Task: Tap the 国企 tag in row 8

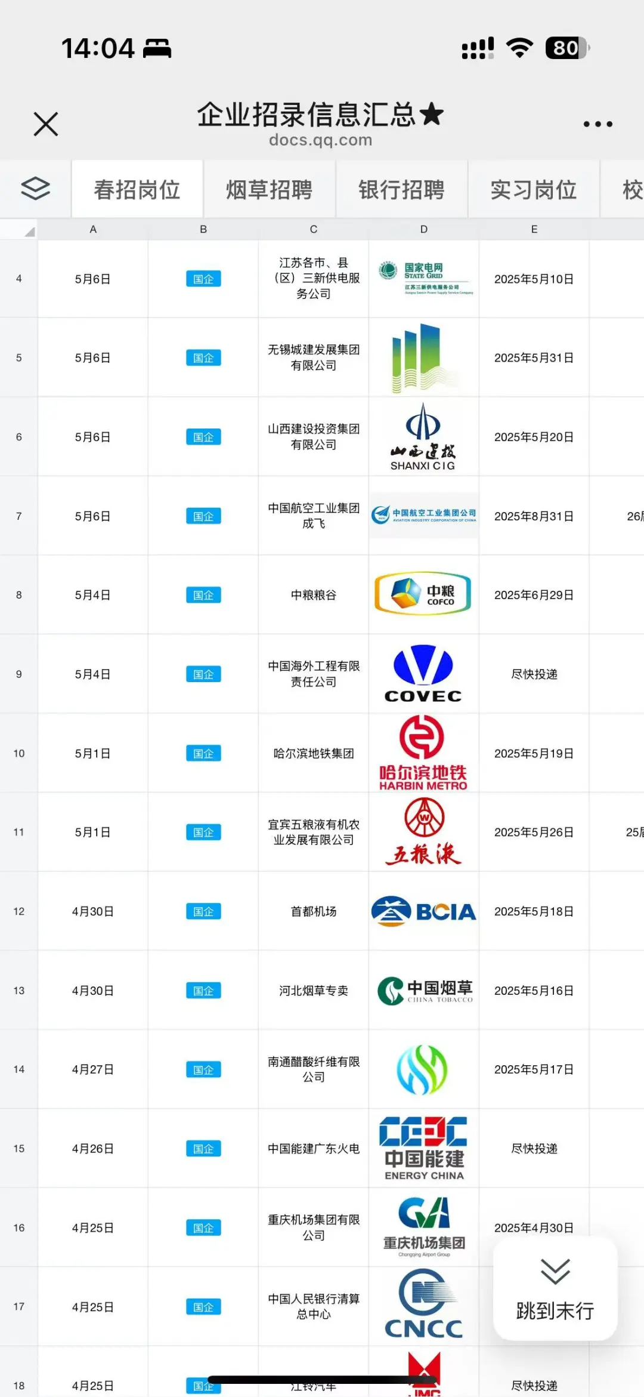Action: tap(203, 595)
